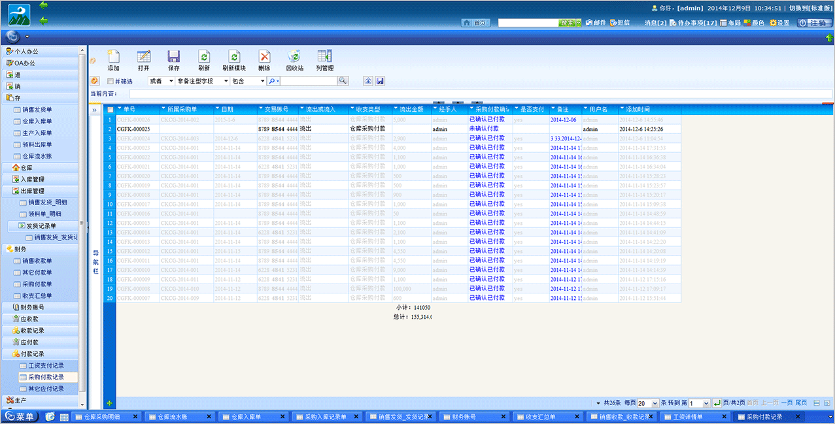
Task: Click the desktop grid icon beside 菜单
Action: [x=64, y=417]
